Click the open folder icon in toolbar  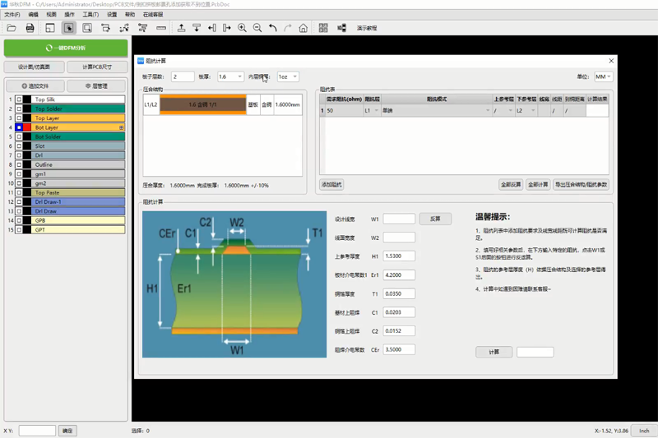coord(12,28)
